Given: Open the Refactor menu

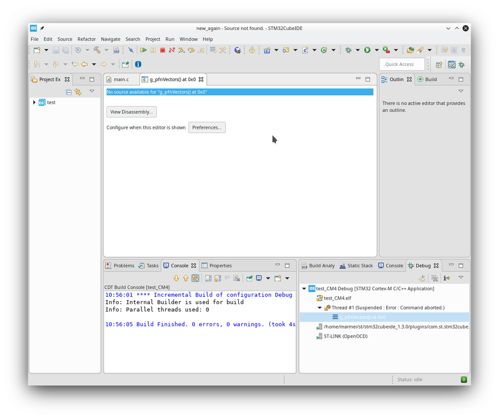Looking at the screenshot, I should point(86,39).
